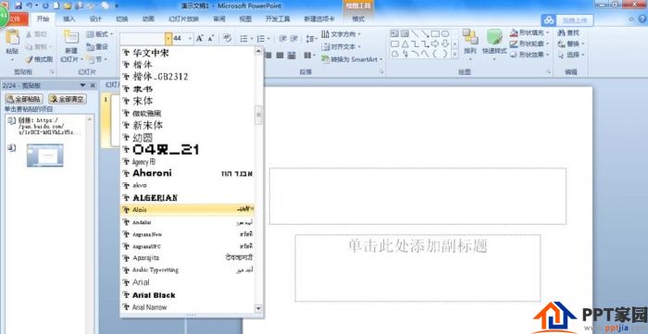Viewport: 648px width, 334px height.
Task: Click the Decrease Font Size icon
Action: point(210,38)
